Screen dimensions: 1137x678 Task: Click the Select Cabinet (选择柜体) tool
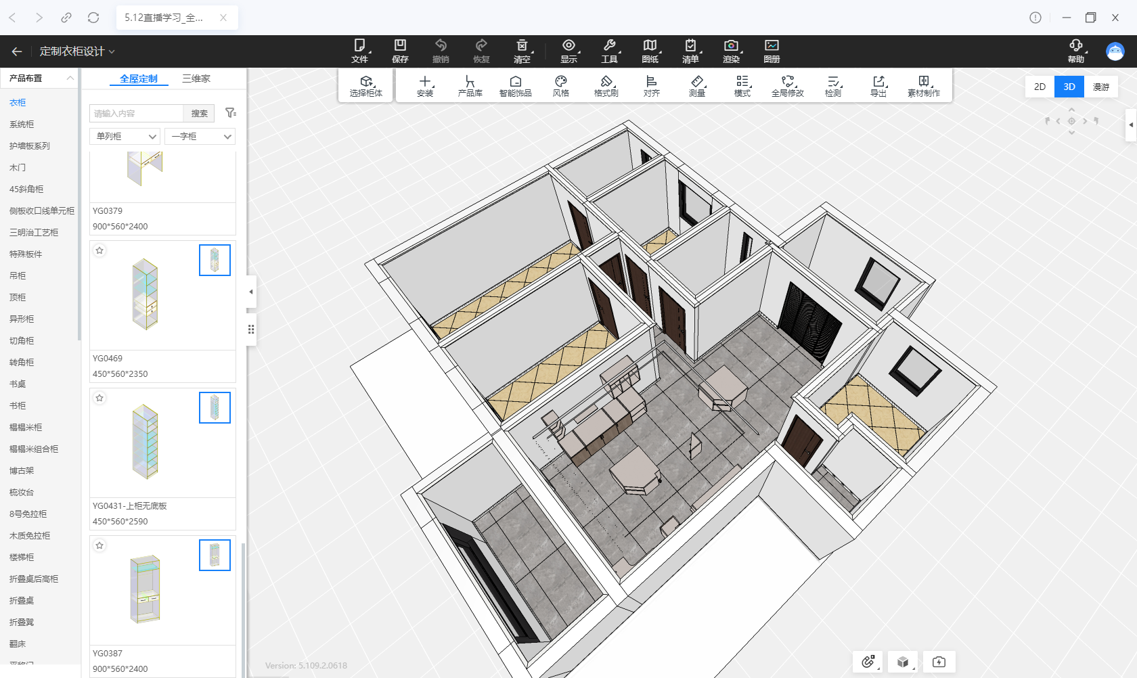pos(366,86)
